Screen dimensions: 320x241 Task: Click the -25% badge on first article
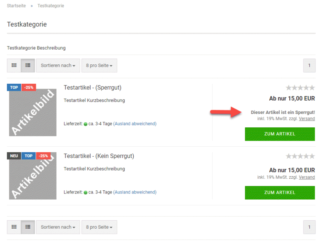[29, 87]
